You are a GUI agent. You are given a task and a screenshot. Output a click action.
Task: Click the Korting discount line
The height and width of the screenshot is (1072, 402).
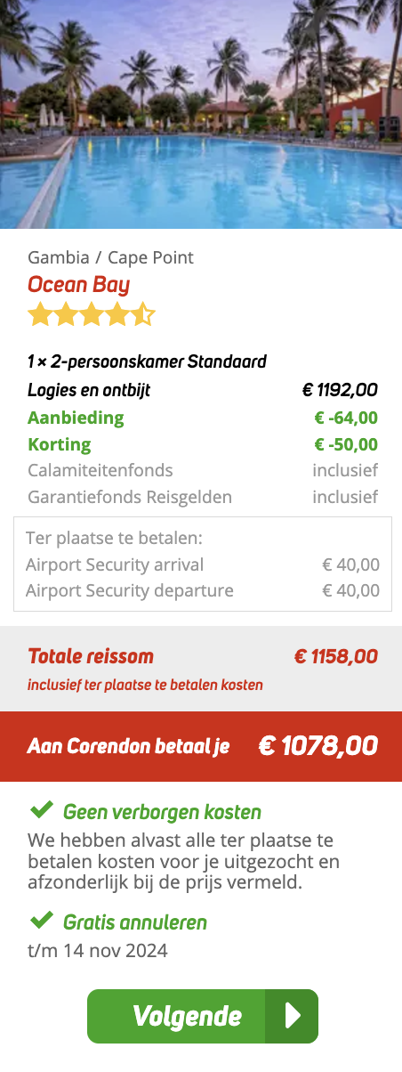[203, 444]
